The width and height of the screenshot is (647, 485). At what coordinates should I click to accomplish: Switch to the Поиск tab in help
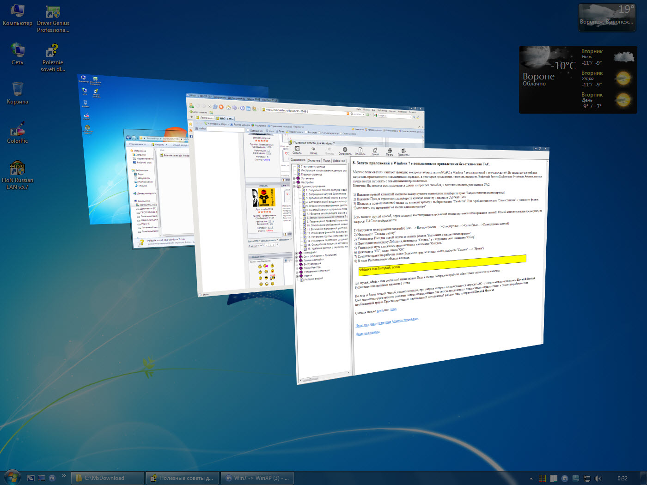point(327,161)
